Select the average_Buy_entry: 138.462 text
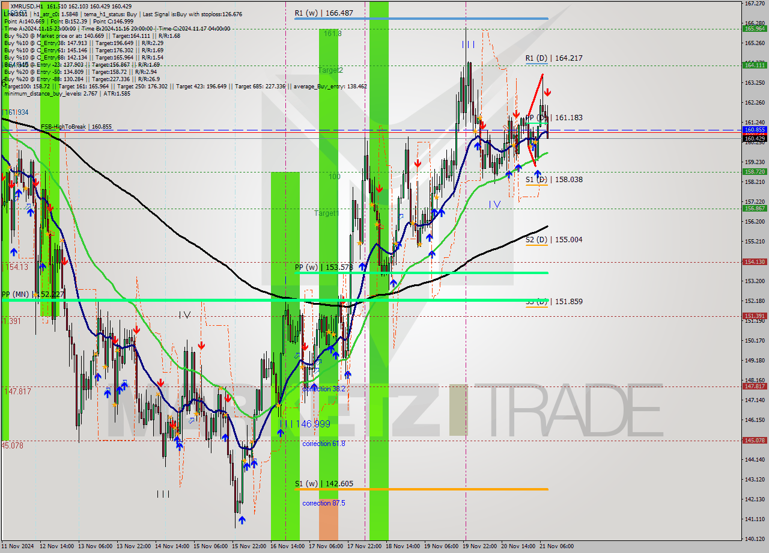The width and height of the screenshot is (769, 553). click(330, 87)
